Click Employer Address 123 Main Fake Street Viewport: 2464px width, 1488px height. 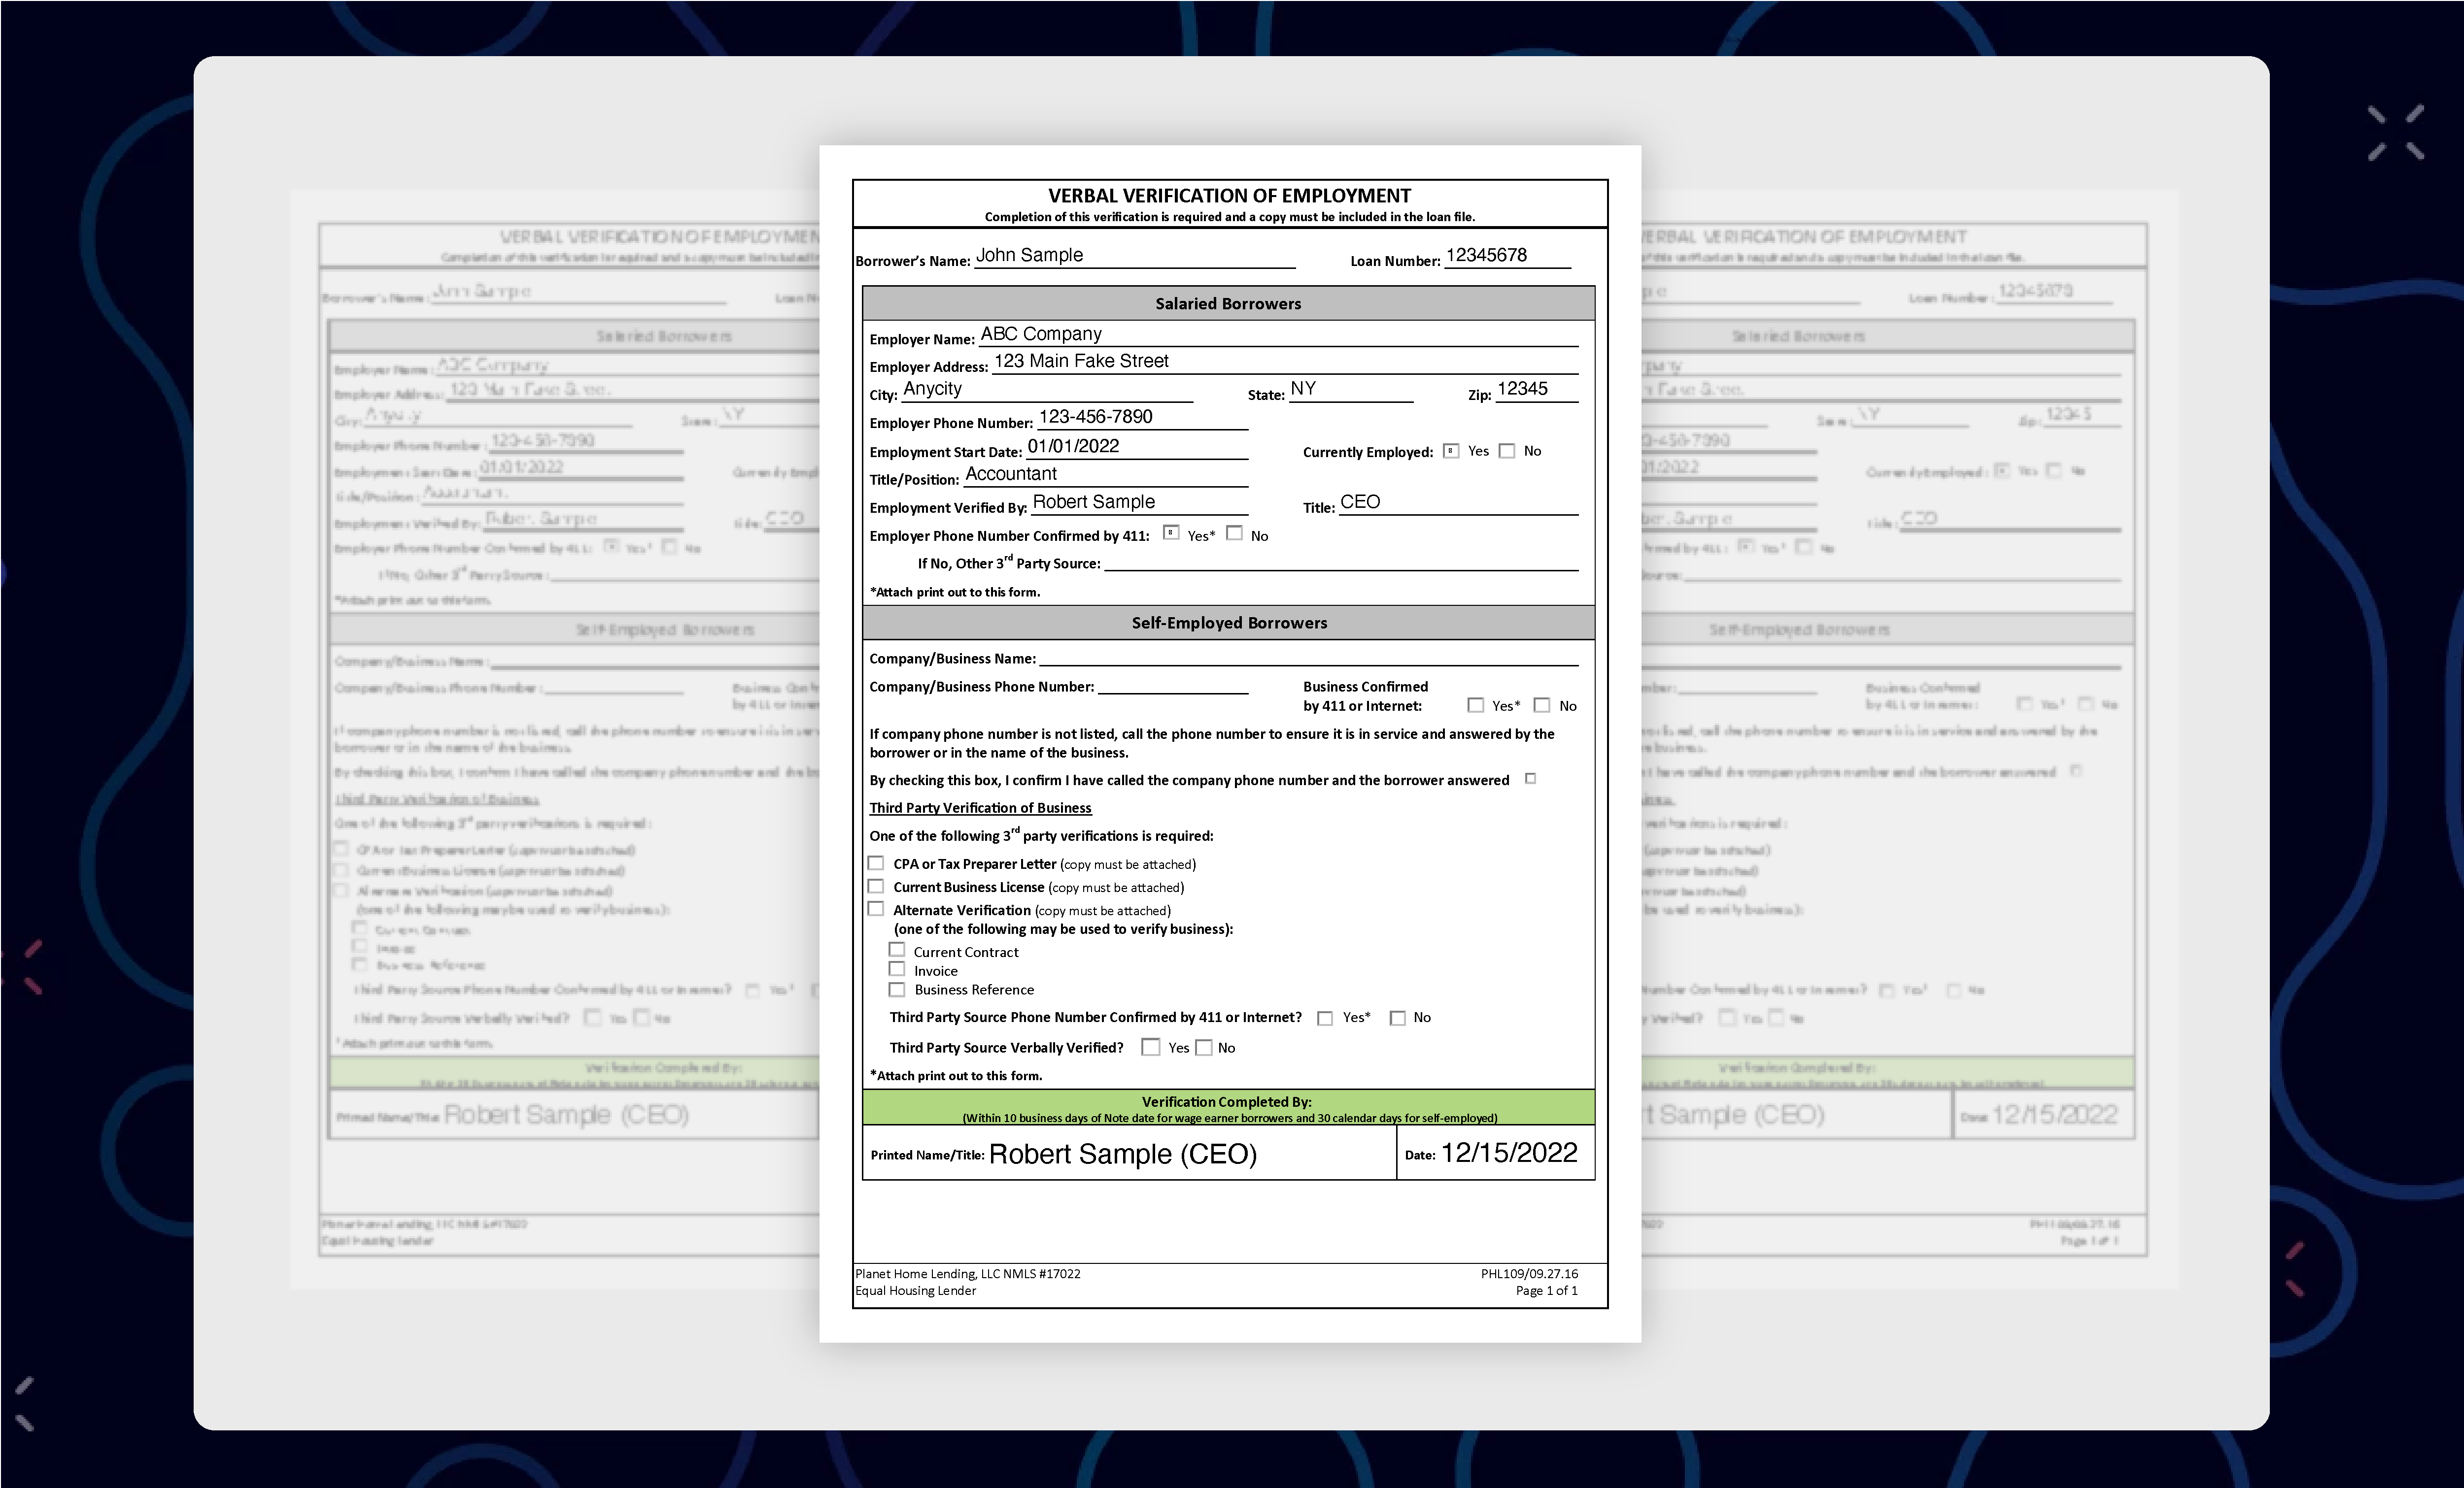point(1286,362)
